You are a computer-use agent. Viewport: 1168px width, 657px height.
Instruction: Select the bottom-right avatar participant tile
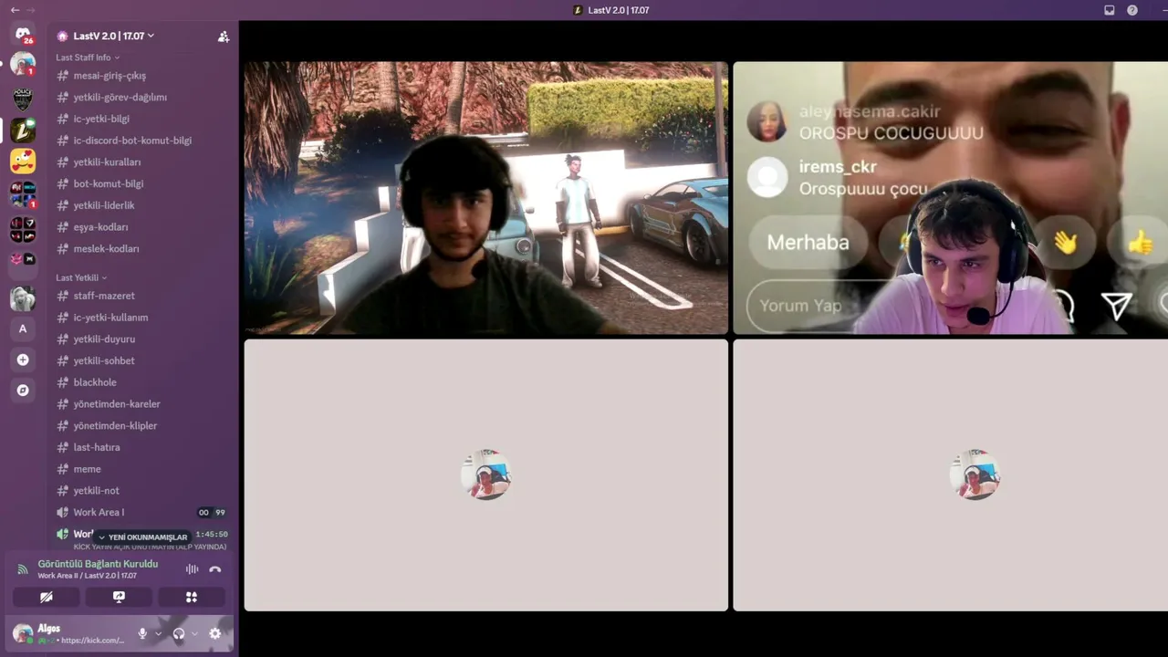pyautogui.click(x=950, y=474)
